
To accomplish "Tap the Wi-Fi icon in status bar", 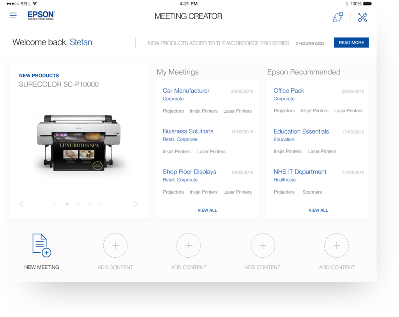I will [35, 4].
